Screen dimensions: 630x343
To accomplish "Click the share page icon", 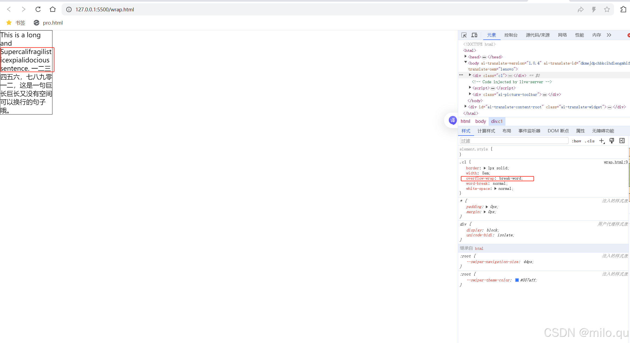I will click(581, 10).
